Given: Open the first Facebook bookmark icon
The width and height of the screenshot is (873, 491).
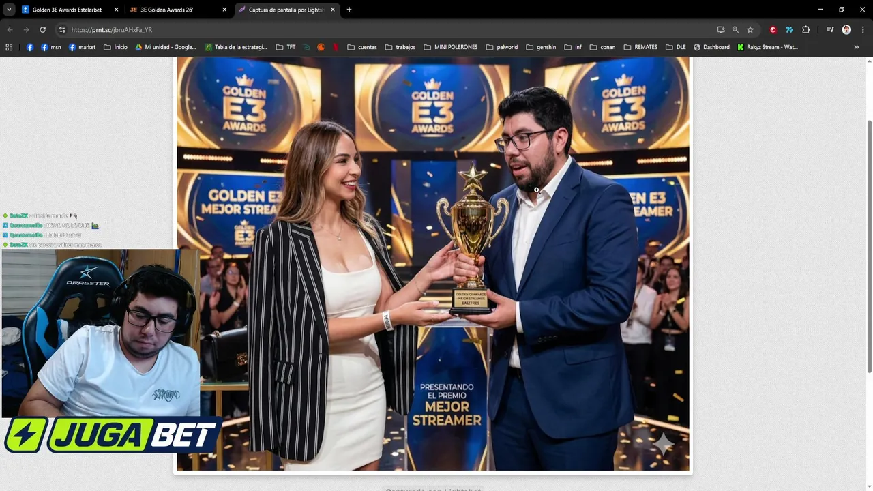Looking at the screenshot, I should tap(30, 47).
